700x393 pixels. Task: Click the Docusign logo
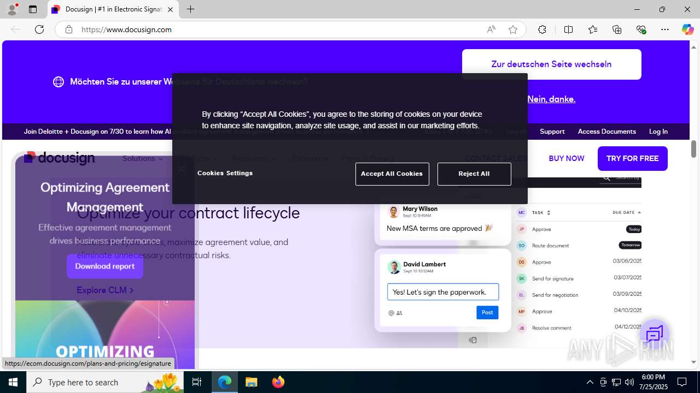(60, 158)
